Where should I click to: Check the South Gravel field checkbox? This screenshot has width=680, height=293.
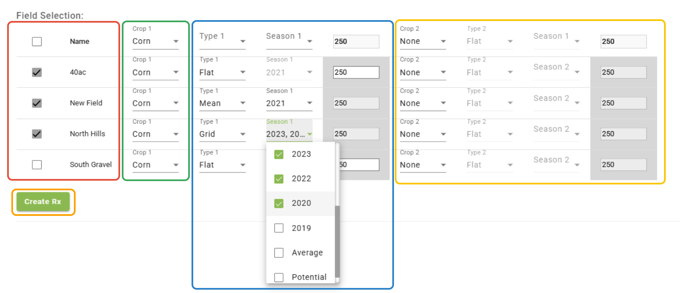(x=37, y=165)
